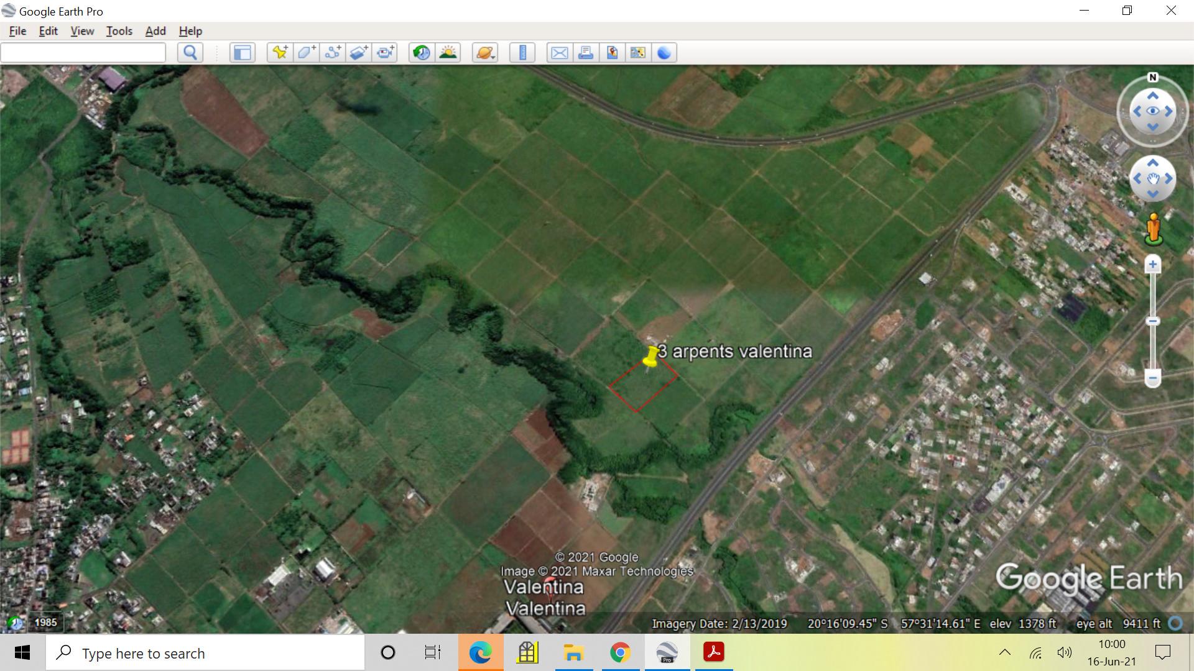Click the Email envelope icon

560,53
